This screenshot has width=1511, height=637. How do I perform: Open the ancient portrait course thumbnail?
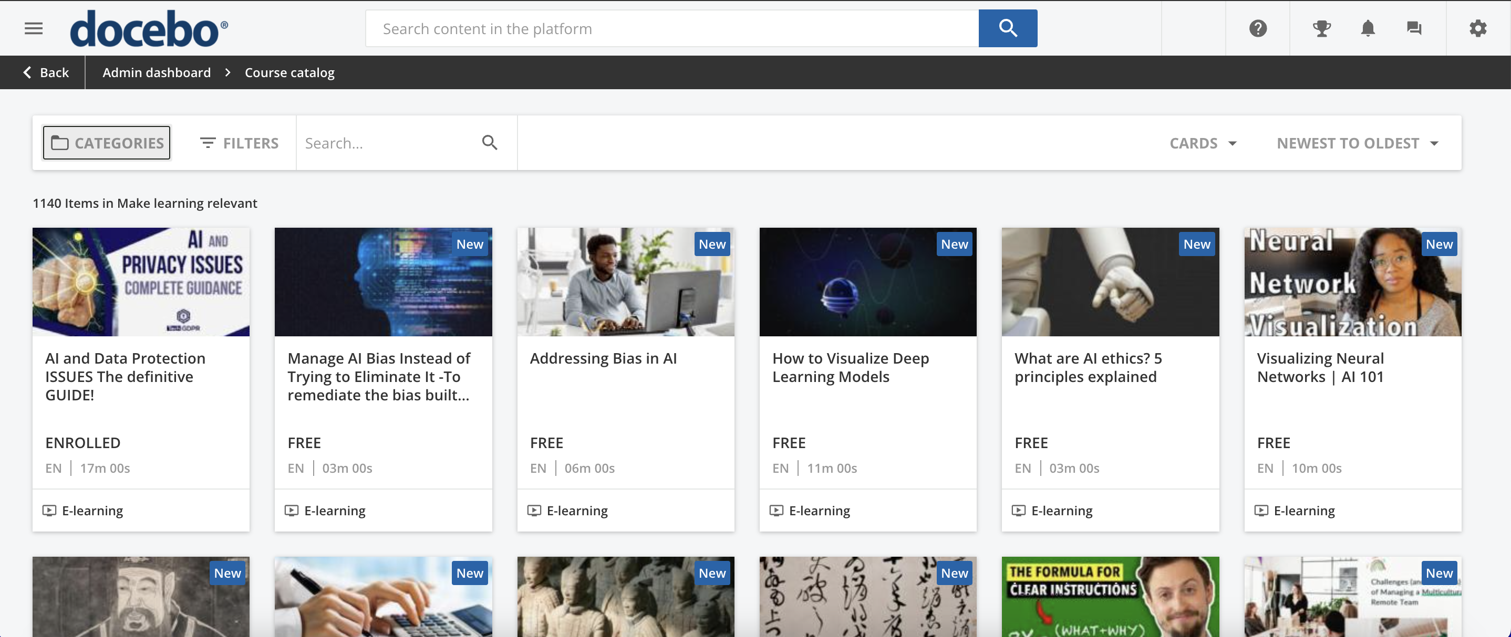pyautogui.click(x=141, y=597)
